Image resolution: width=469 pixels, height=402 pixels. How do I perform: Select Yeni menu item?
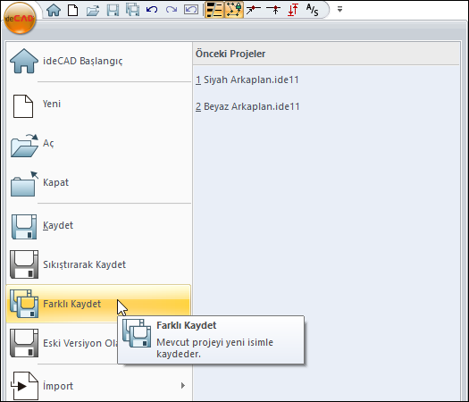[98, 105]
